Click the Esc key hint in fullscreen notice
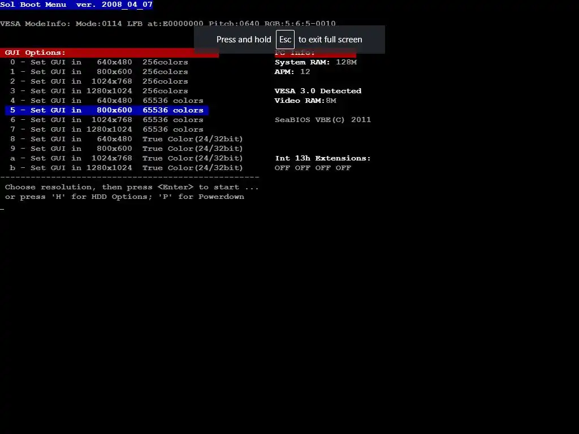Image resolution: width=579 pixels, height=434 pixels. click(x=285, y=40)
